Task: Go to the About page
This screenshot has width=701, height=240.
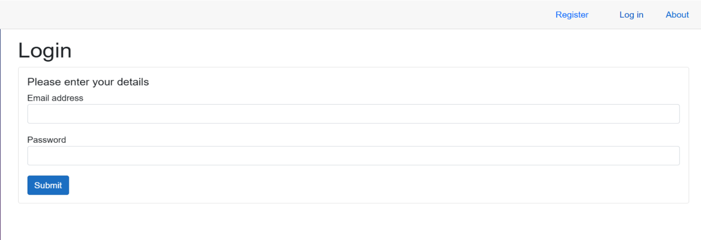Action: click(677, 15)
